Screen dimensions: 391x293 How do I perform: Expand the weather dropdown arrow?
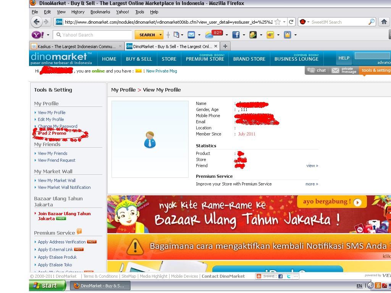(x=227, y=35)
